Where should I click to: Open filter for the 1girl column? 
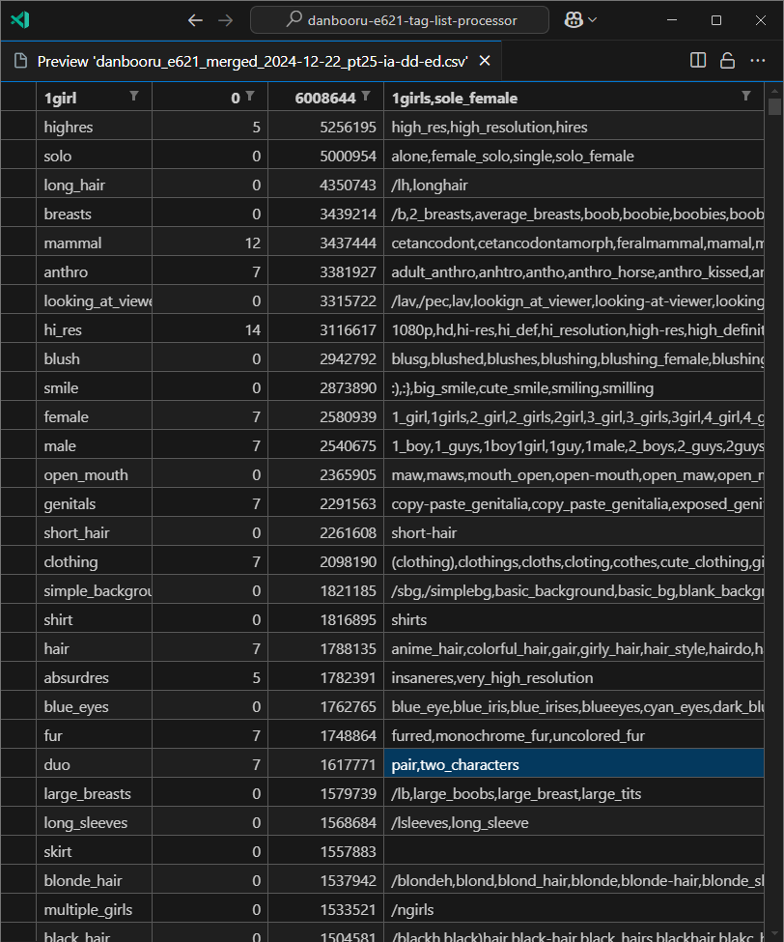click(134, 97)
